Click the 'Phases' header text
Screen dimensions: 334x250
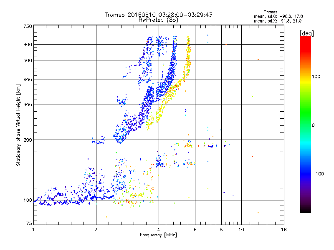(x=270, y=12)
